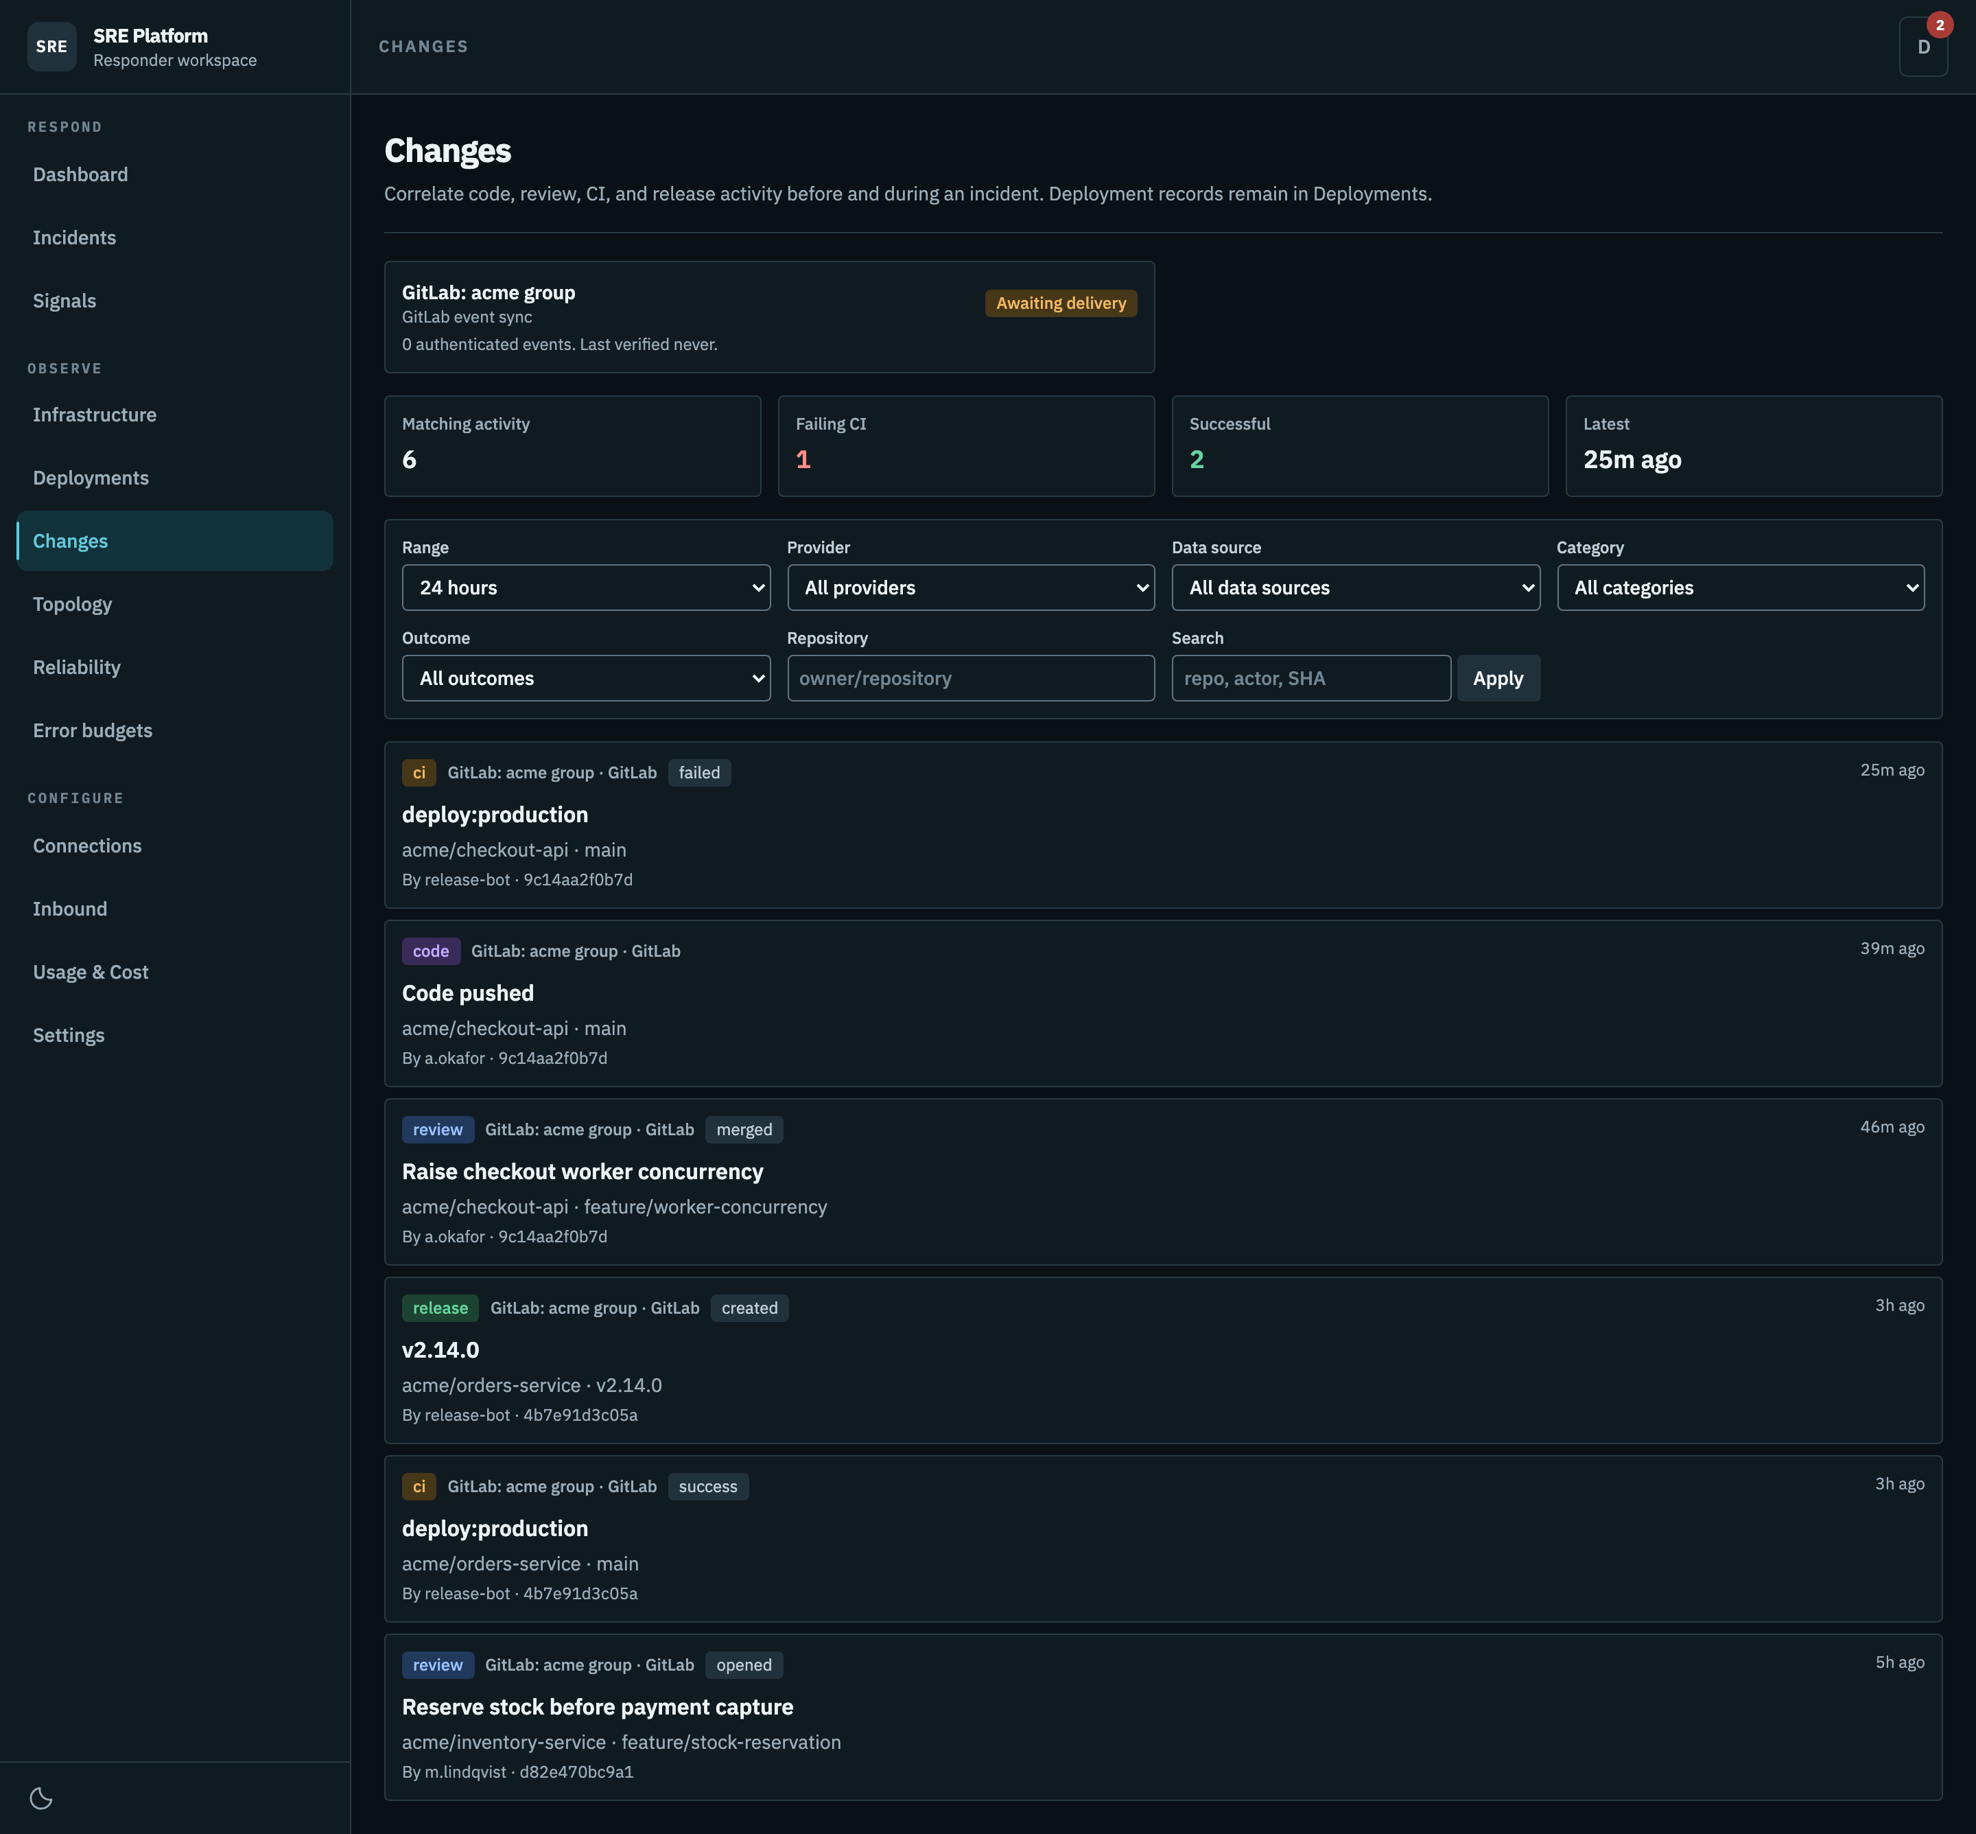Viewport: 1976px width, 1834px height.
Task: Navigate to Error budgets
Action: point(174,730)
